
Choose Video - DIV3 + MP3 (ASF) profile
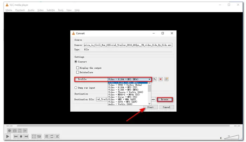point(128,102)
